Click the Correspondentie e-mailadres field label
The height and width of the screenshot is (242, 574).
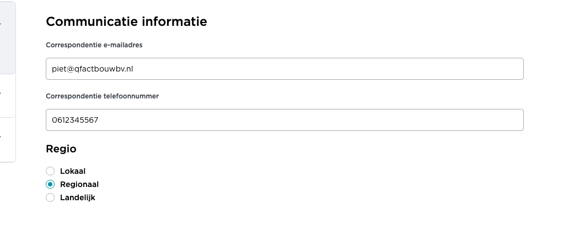point(94,45)
